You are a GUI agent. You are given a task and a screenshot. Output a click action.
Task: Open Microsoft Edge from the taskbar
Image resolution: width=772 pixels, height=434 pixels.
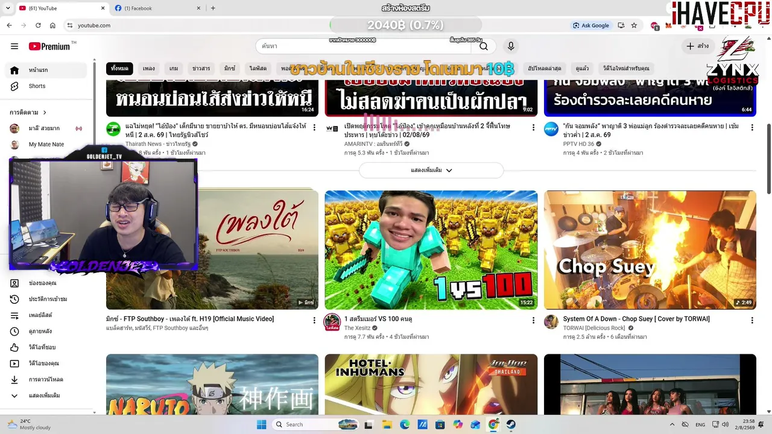click(x=405, y=424)
